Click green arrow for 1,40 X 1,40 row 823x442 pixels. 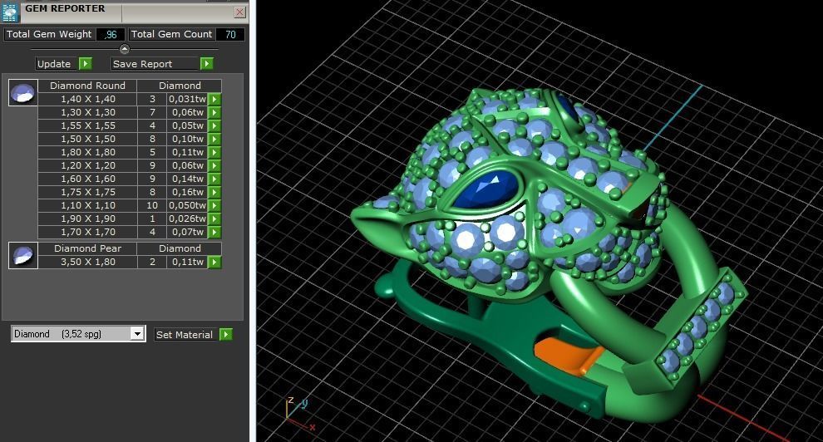[214, 99]
